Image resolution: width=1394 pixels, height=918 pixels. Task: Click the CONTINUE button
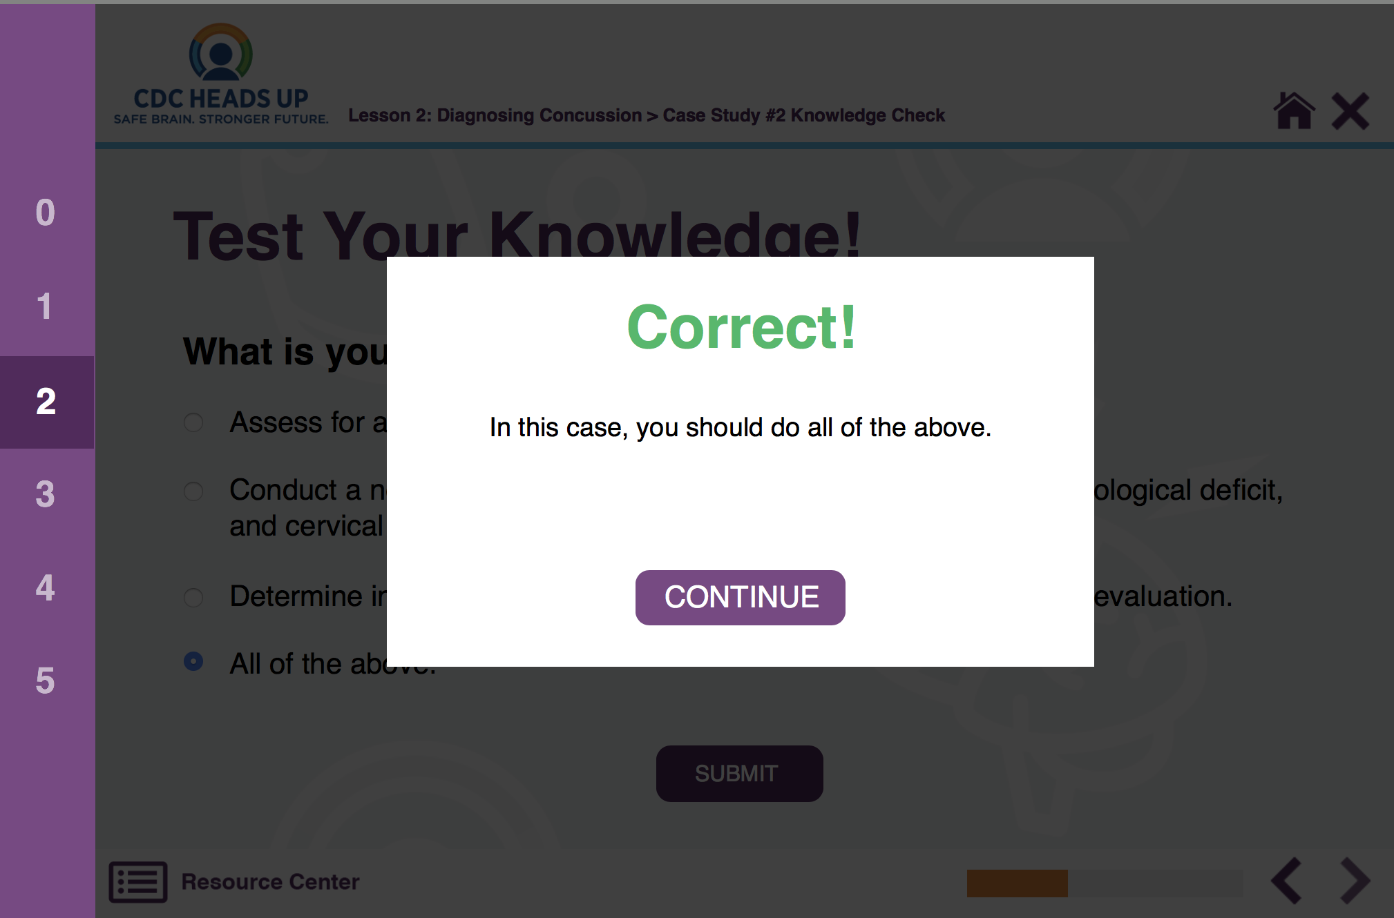click(740, 596)
